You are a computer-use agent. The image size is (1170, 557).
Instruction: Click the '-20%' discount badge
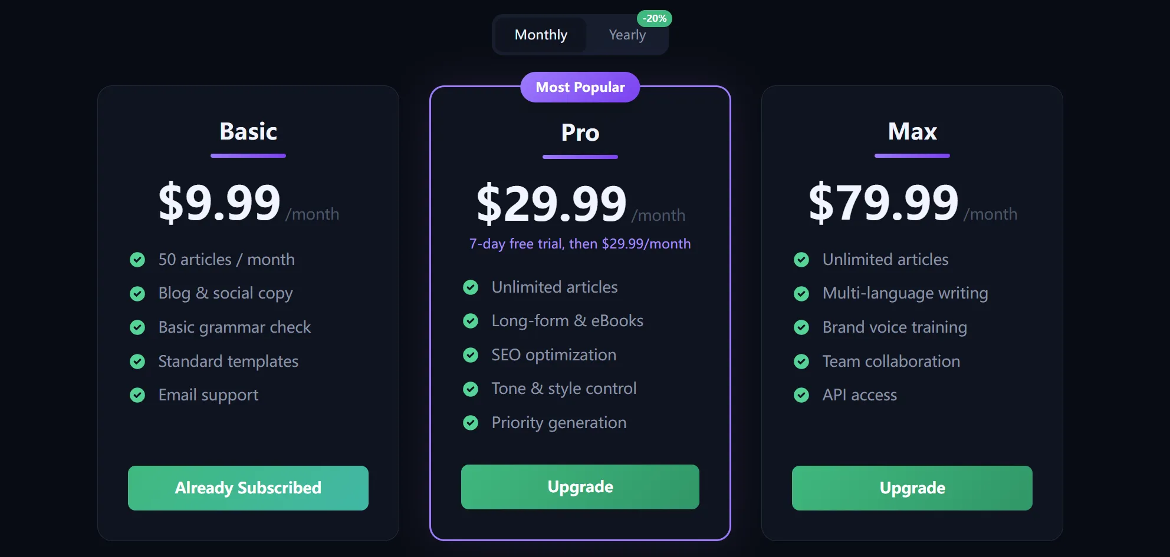pyautogui.click(x=655, y=18)
